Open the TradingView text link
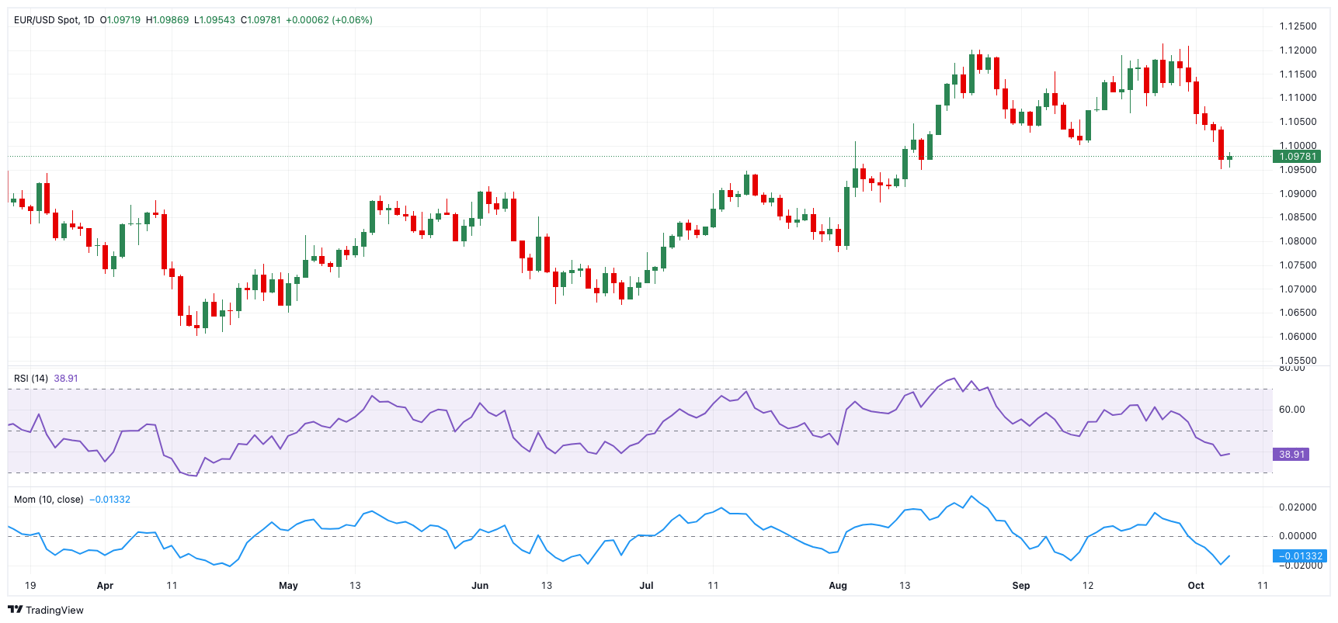Screen dimensions: 1338x623 point(54,610)
